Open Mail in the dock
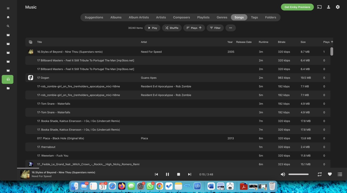 [x=84, y=186]
